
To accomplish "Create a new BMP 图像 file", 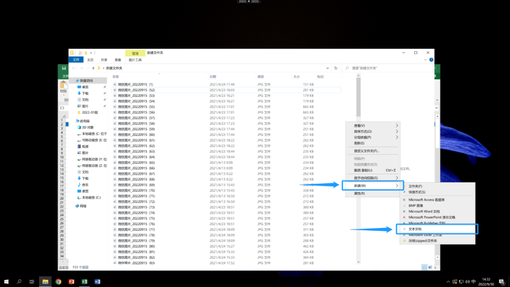I will [x=437, y=206].
